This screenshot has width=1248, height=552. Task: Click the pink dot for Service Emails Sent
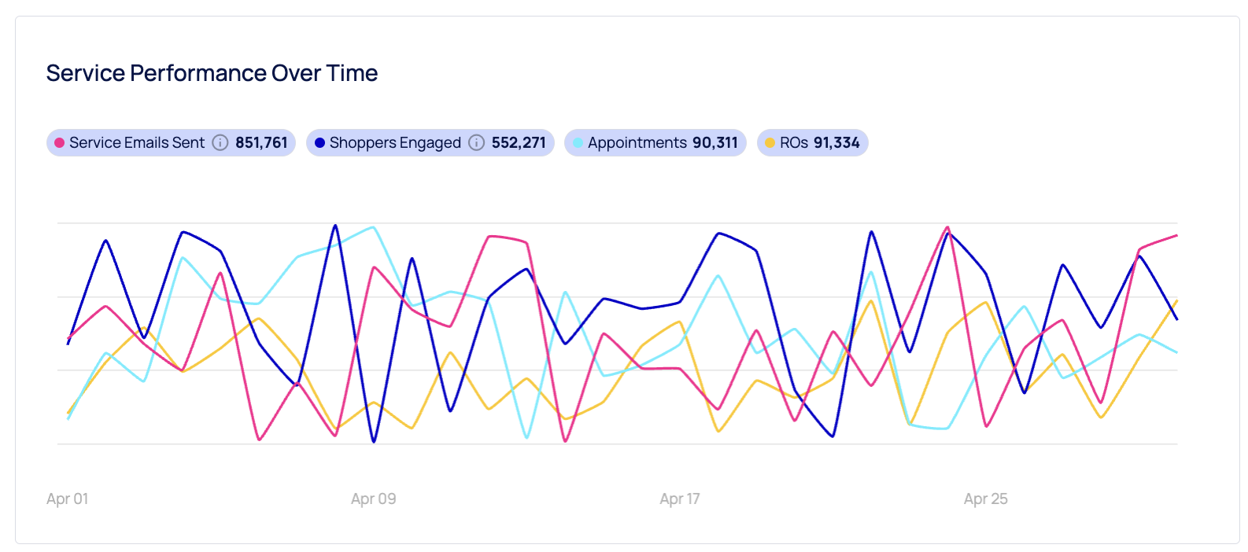59,143
